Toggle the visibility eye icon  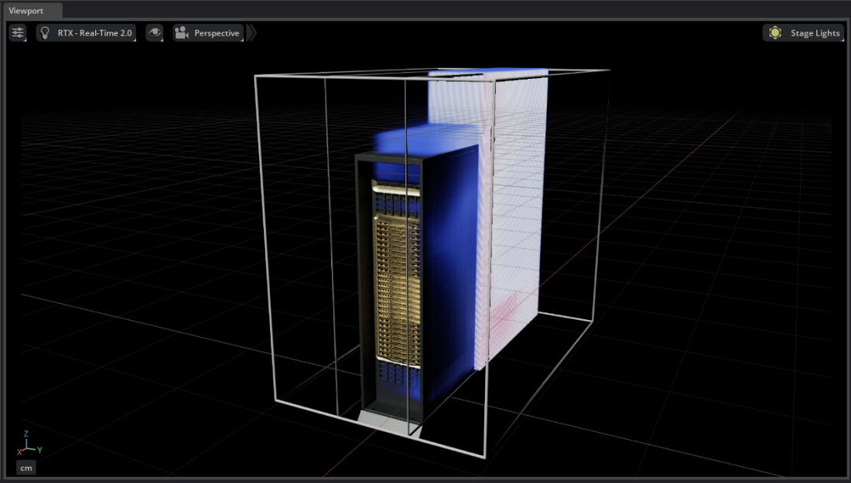[155, 32]
